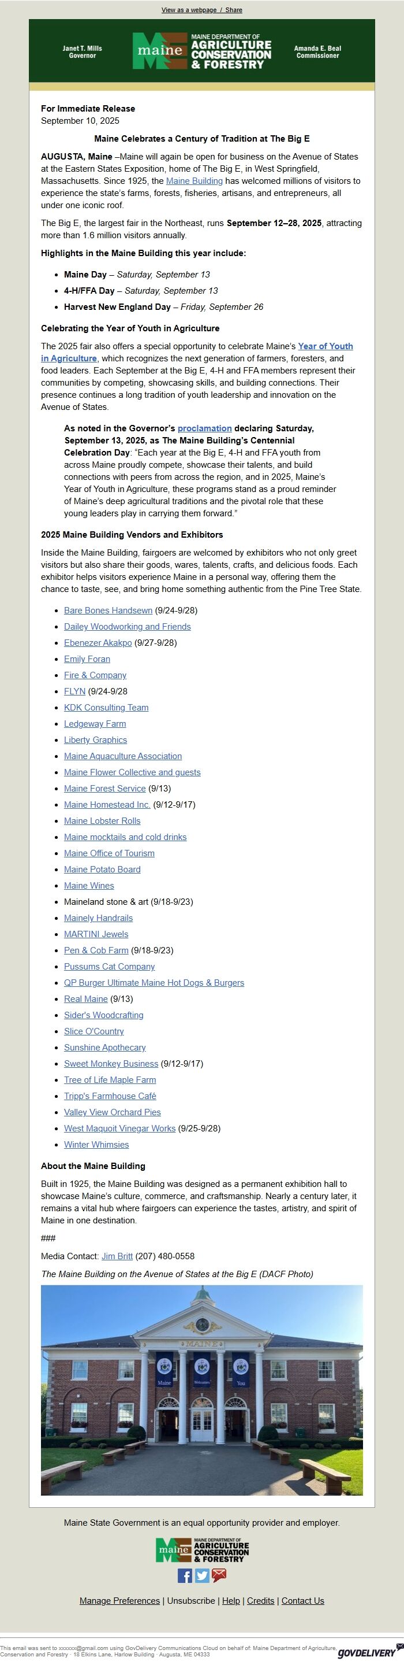
Task: Open 'View as a webpage' link
Action: pos(189,10)
